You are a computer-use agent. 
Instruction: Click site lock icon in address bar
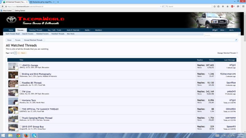6,6
